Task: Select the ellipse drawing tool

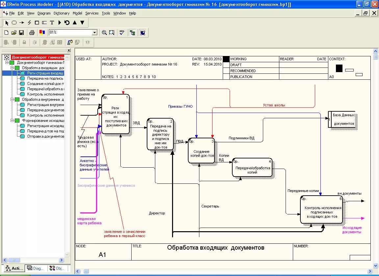Action: pos(14,23)
